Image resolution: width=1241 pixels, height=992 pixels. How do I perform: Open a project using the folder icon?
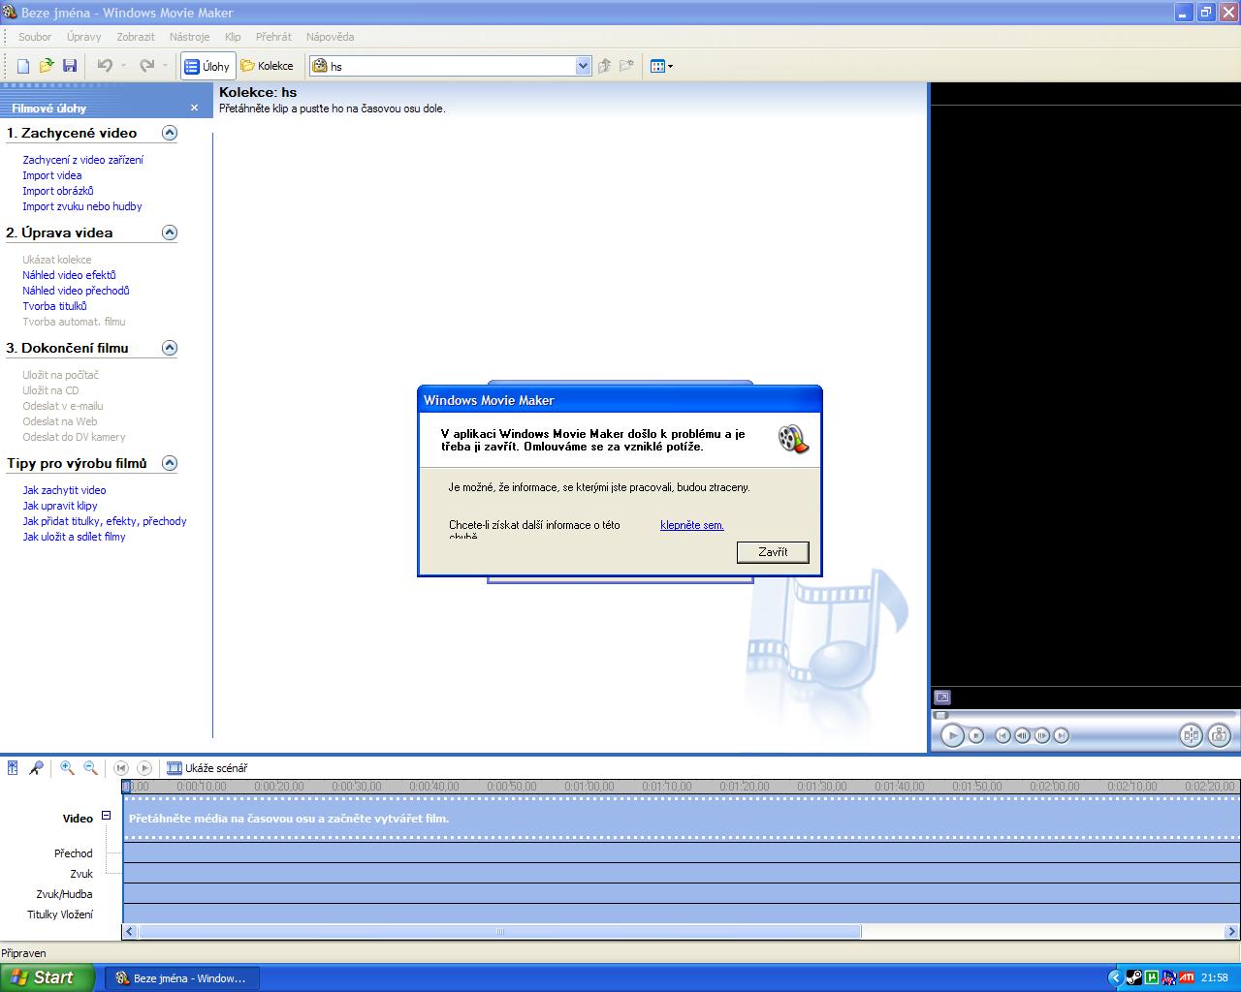[x=47, y=66]
